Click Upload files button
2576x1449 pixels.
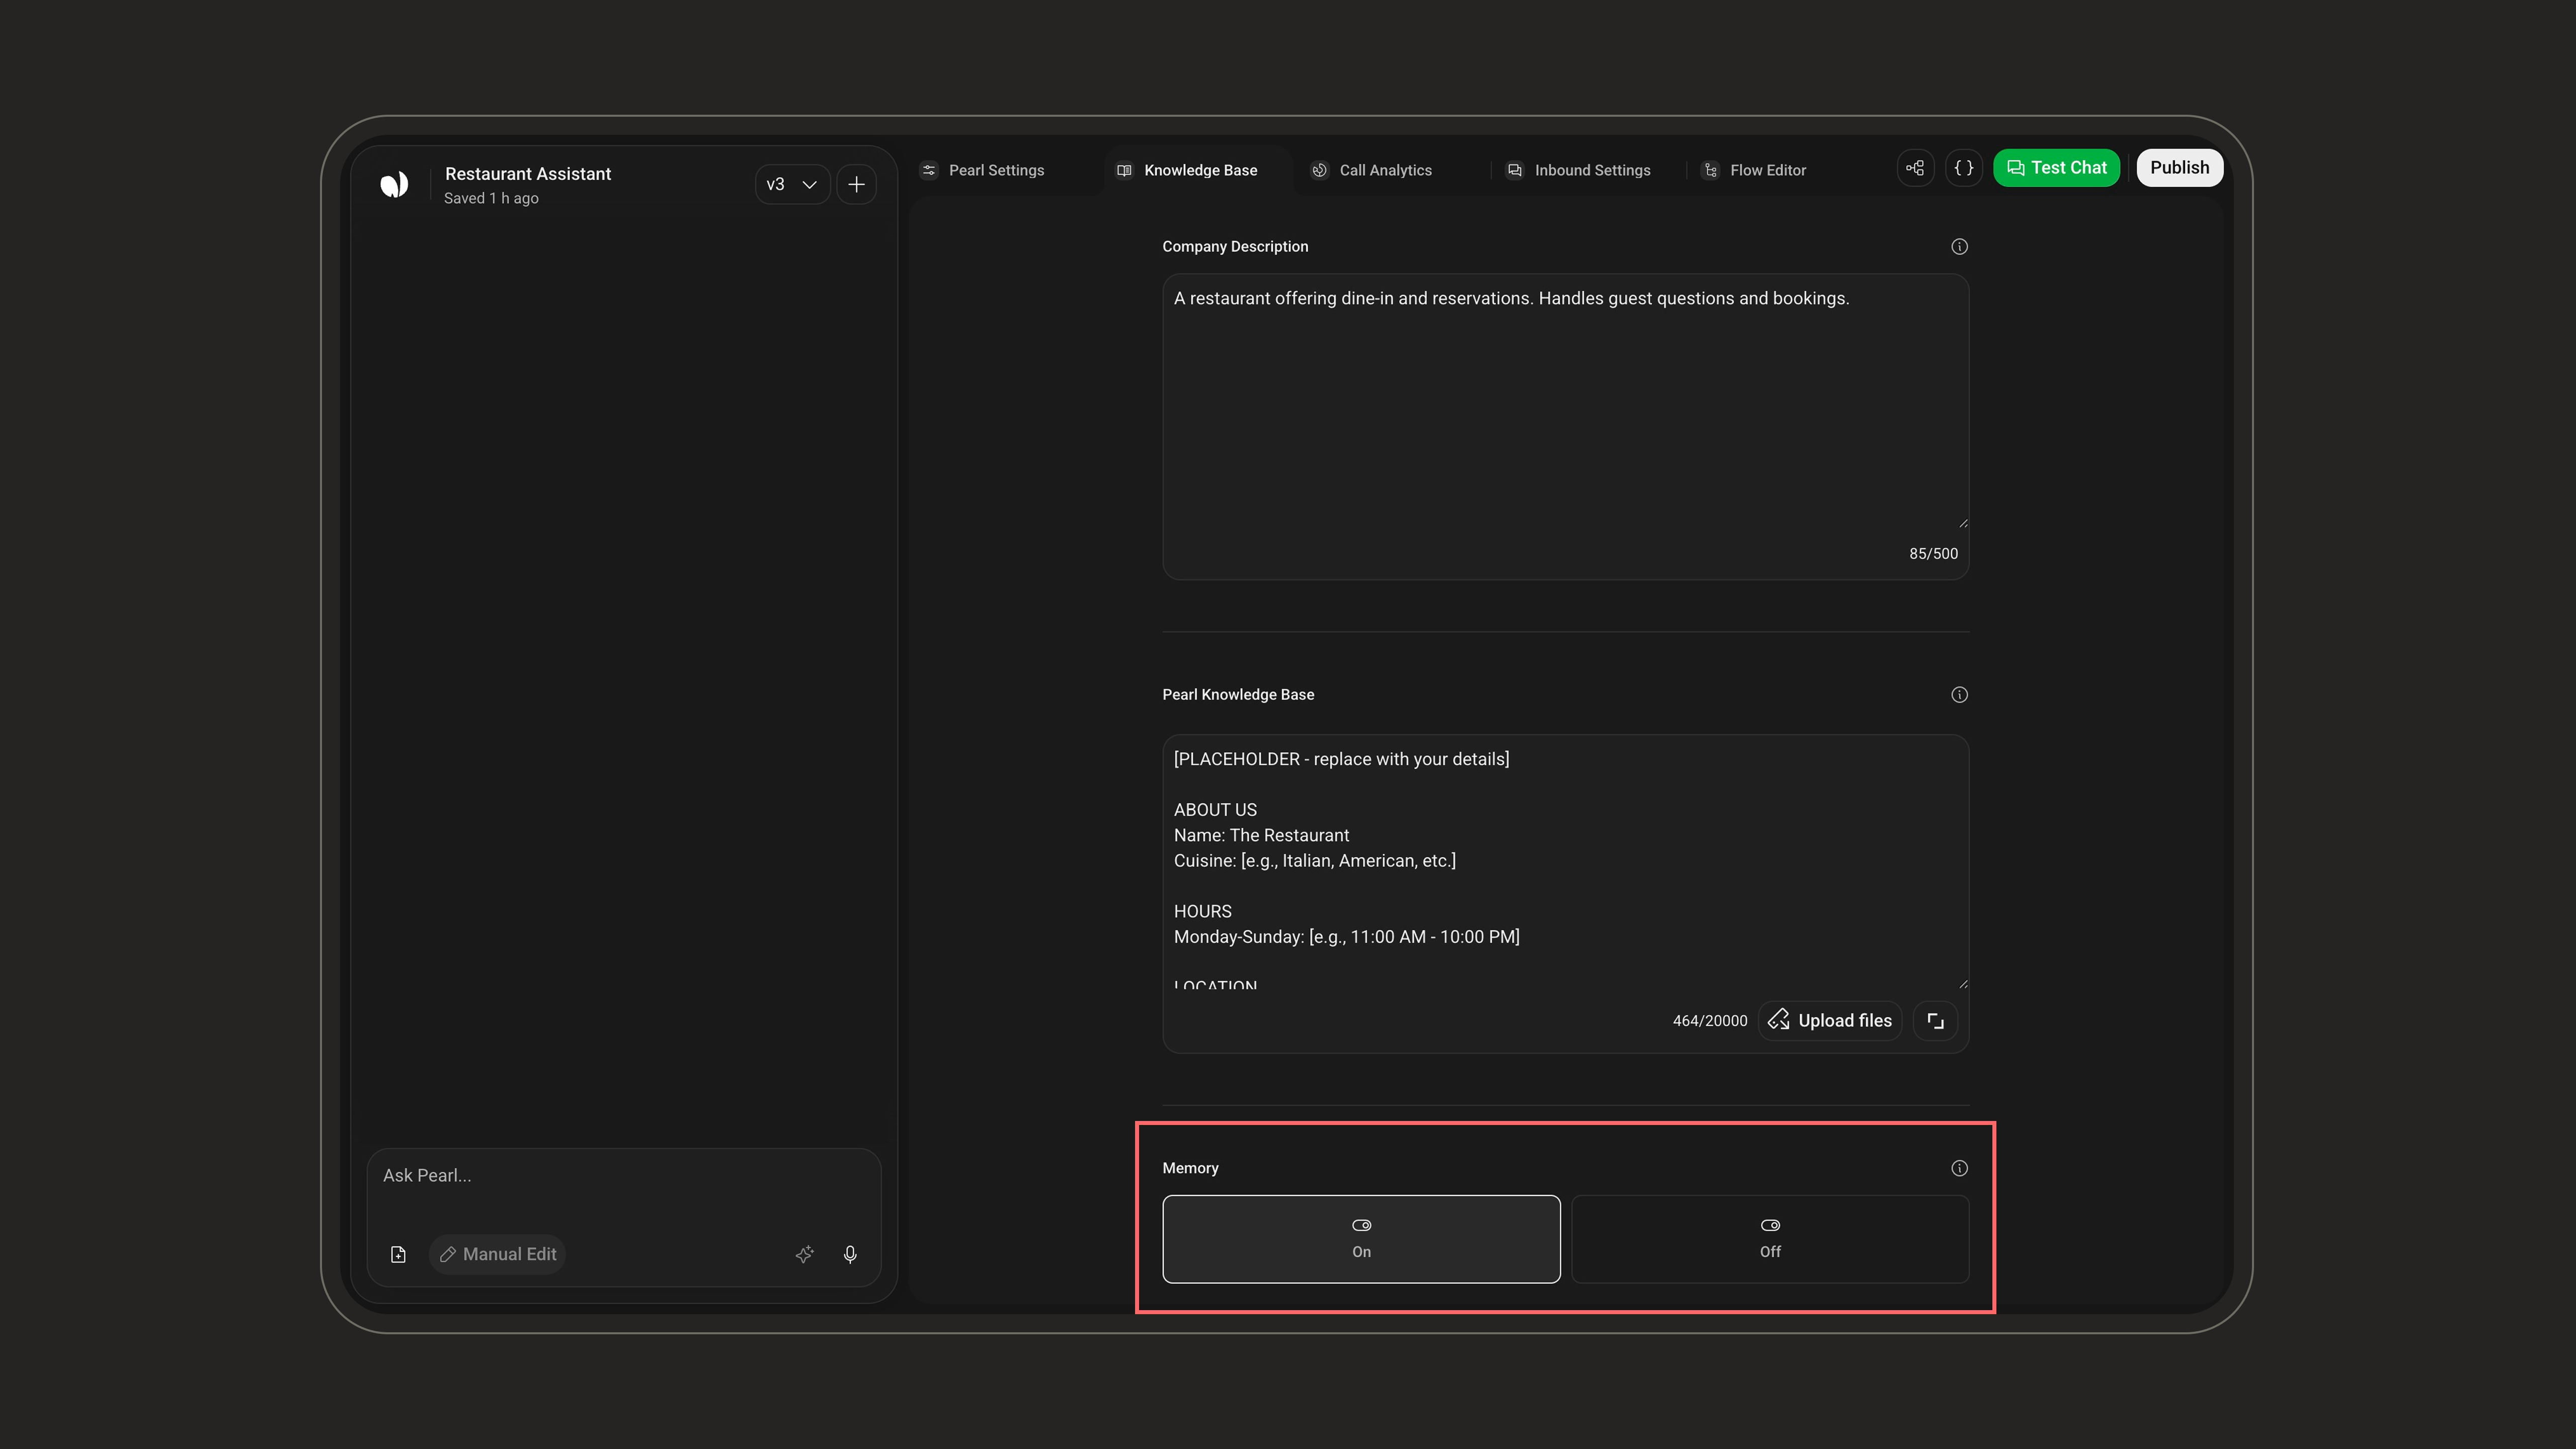[x=1830, y=1021]
